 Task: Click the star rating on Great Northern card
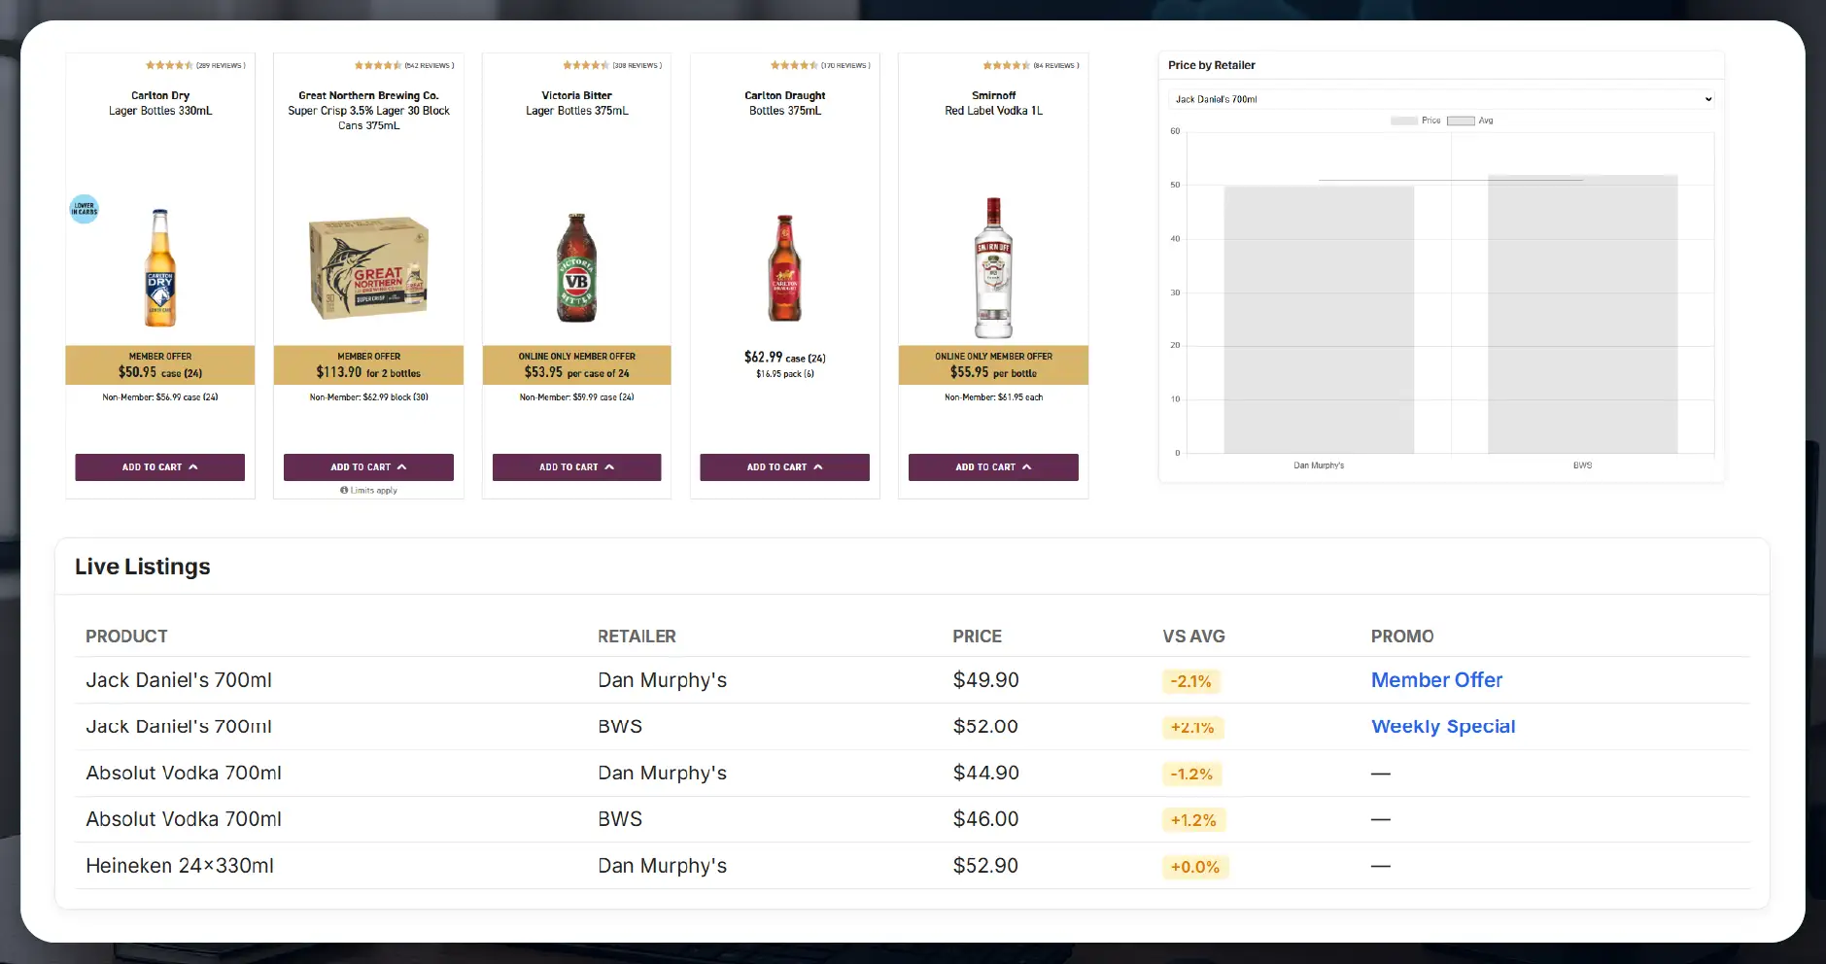click(x=377, y=65)
